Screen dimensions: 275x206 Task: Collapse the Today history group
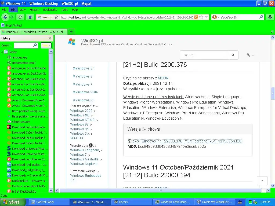[2, 52]
